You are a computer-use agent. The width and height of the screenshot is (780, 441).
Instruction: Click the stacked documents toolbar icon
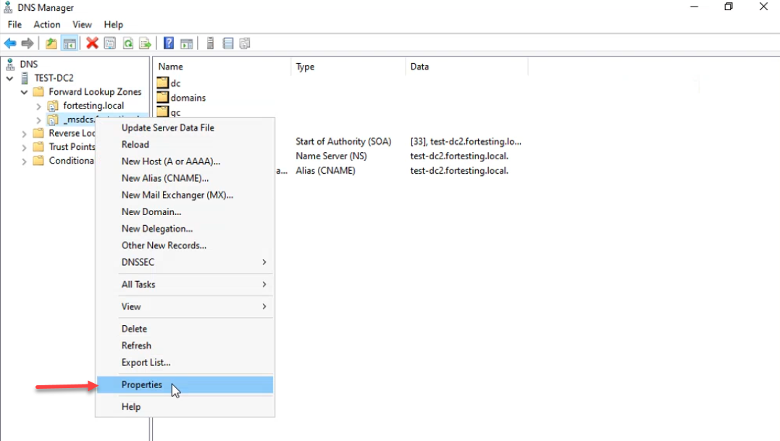coord(245,43)
